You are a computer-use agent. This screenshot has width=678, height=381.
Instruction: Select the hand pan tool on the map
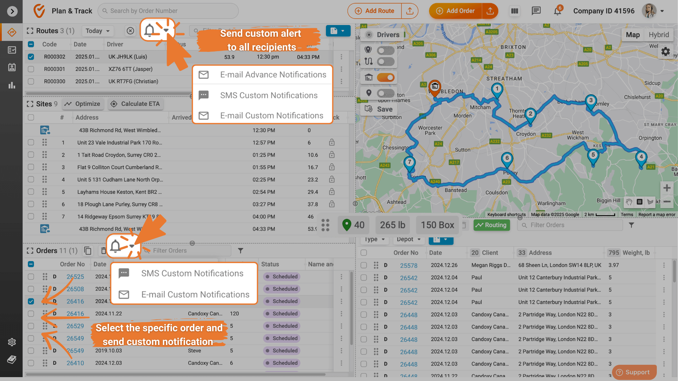(x=629, y=202)
